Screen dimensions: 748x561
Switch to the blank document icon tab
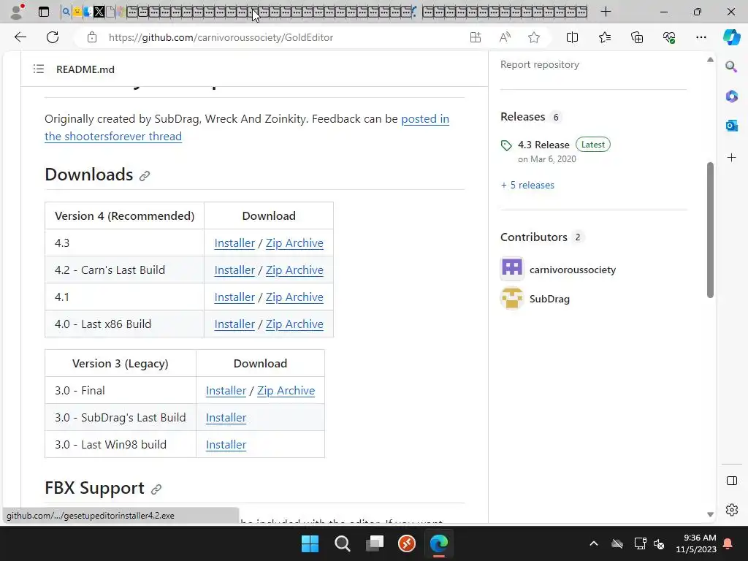pos(110,12)
